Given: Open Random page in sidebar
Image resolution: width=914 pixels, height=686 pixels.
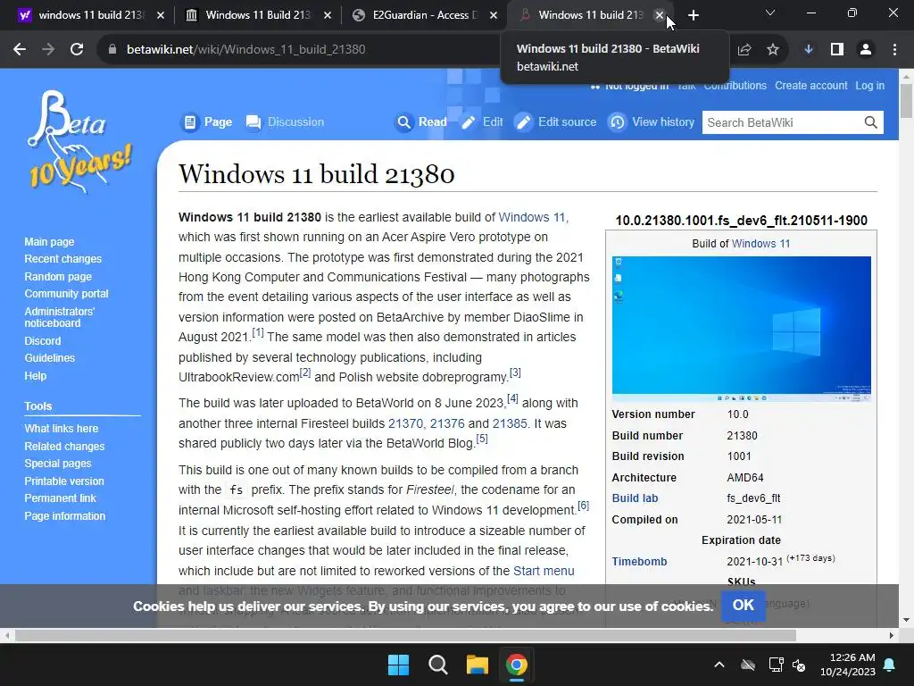Looking at the screenshot, I should (x=58, y=277).
